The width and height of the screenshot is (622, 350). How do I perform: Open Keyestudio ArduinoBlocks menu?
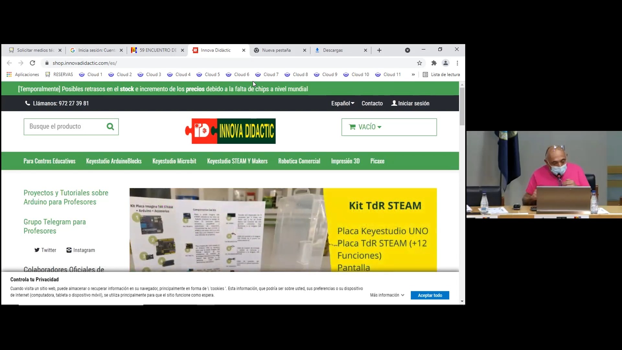pyautogui.click(x=114, y=161)
